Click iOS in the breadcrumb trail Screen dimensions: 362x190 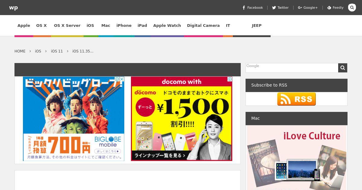[x=38, y=51]
